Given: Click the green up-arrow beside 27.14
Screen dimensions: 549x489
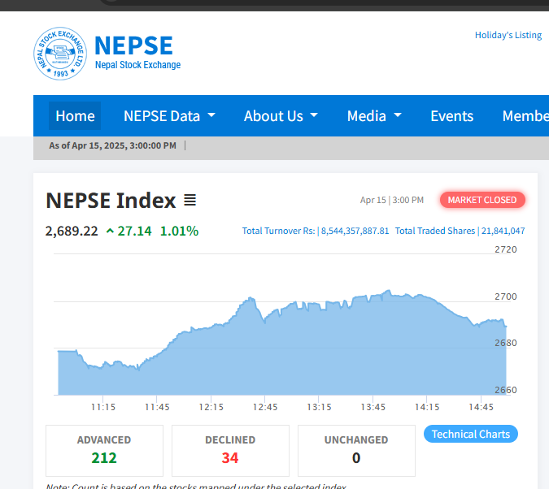Looking at the screenshot, I should point(110,232).
